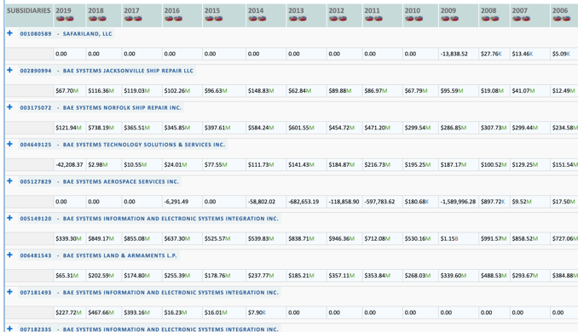Click the $7.90K cell in the 2014 column

click(266, 312)
